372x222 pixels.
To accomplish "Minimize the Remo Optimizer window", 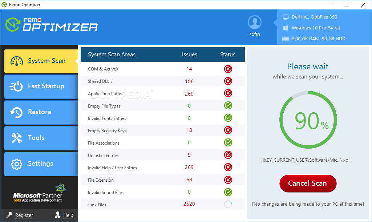I will [x=330, y=5].
